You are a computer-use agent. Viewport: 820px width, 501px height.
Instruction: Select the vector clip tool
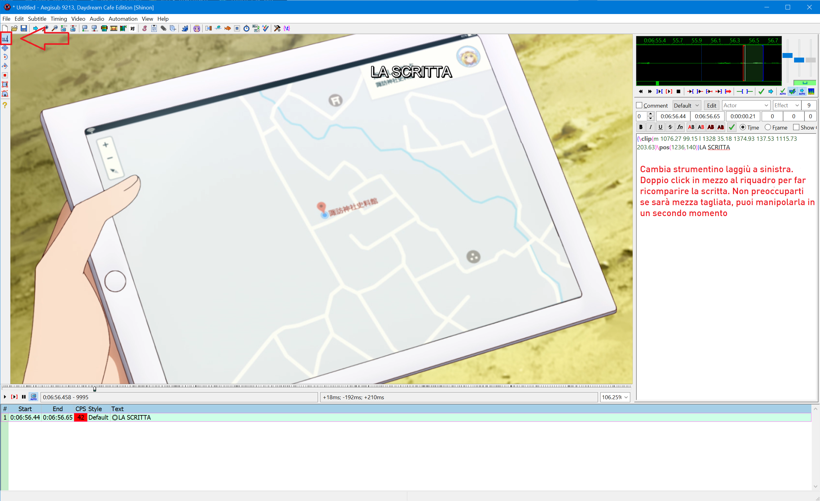click(x=5, y=94)
